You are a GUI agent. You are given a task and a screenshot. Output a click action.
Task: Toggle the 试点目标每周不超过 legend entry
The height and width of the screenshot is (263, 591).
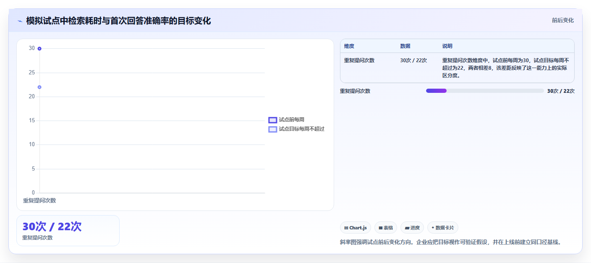coord(296,129)
